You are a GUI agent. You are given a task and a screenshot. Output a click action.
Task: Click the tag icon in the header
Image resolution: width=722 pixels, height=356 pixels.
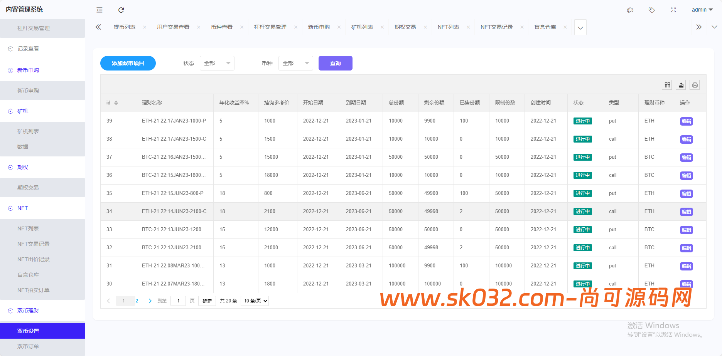coord(652,10)
